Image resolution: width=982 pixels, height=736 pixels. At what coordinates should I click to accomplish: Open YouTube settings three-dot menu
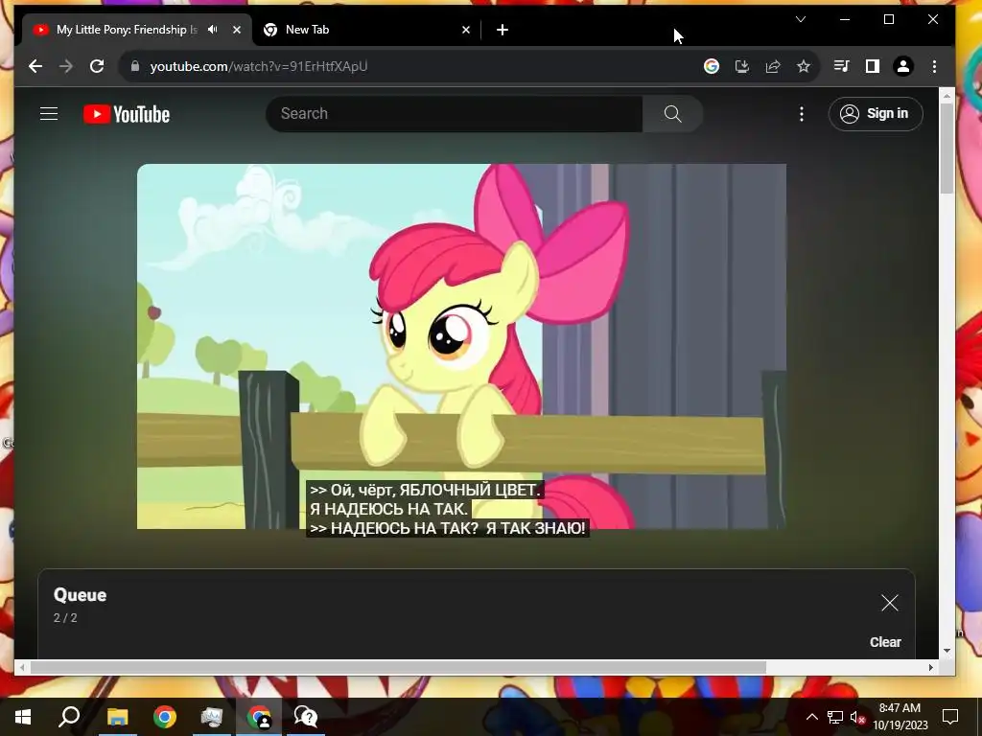tap(802, 114)
